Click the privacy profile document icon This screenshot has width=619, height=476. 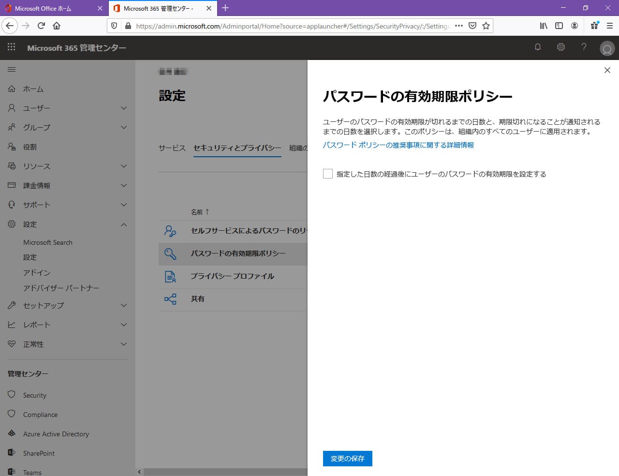click(x=170, y=276)
